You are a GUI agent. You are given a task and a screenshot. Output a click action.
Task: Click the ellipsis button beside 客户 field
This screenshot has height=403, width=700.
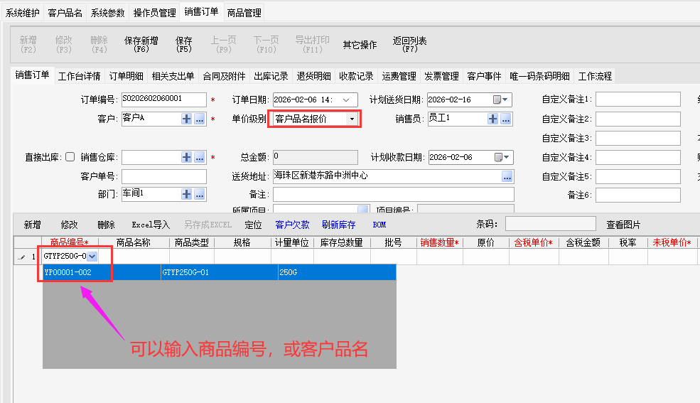[200, 119]
